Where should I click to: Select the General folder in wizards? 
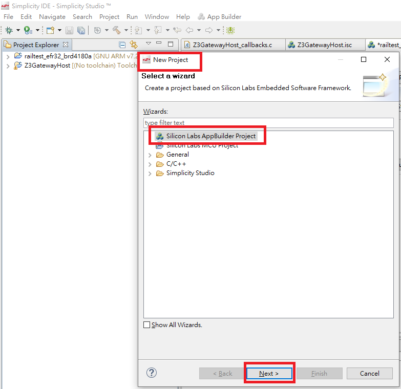click(x=173, y=155)
